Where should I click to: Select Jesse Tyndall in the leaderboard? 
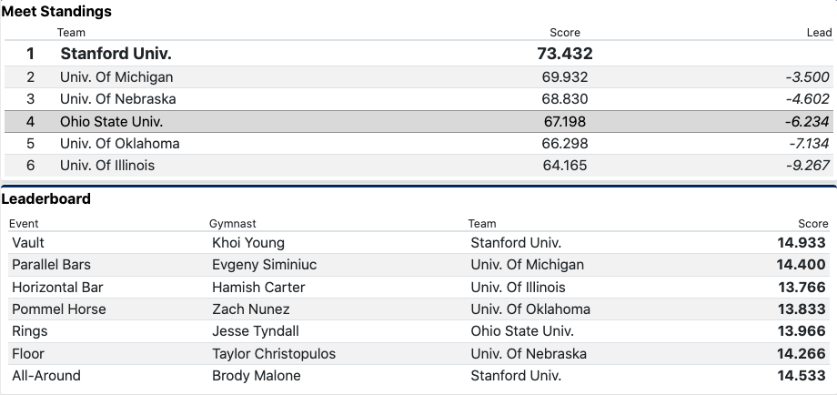(x=255, y=331)
